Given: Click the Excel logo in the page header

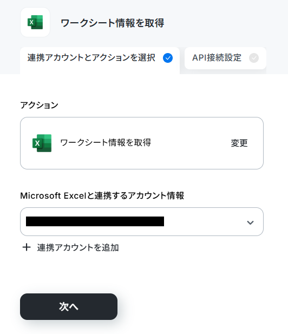Looking at the screenshot, I should [x=35, y=22].
